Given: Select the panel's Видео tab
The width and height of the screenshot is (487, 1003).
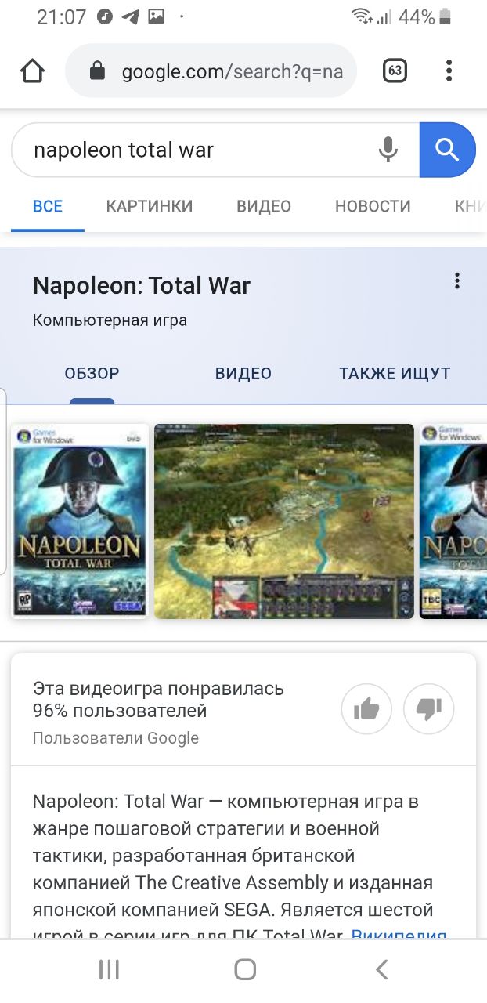Looking at the screenshot, I should [x=243, y=374].
